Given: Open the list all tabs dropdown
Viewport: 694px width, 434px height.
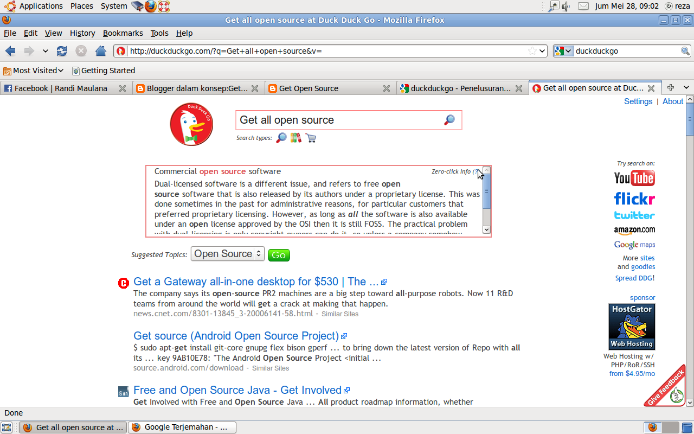Looking at the screenshot, I should 686,87.
